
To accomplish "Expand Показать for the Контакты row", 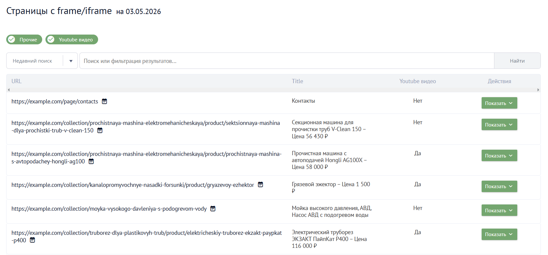I will click(499, 103).
